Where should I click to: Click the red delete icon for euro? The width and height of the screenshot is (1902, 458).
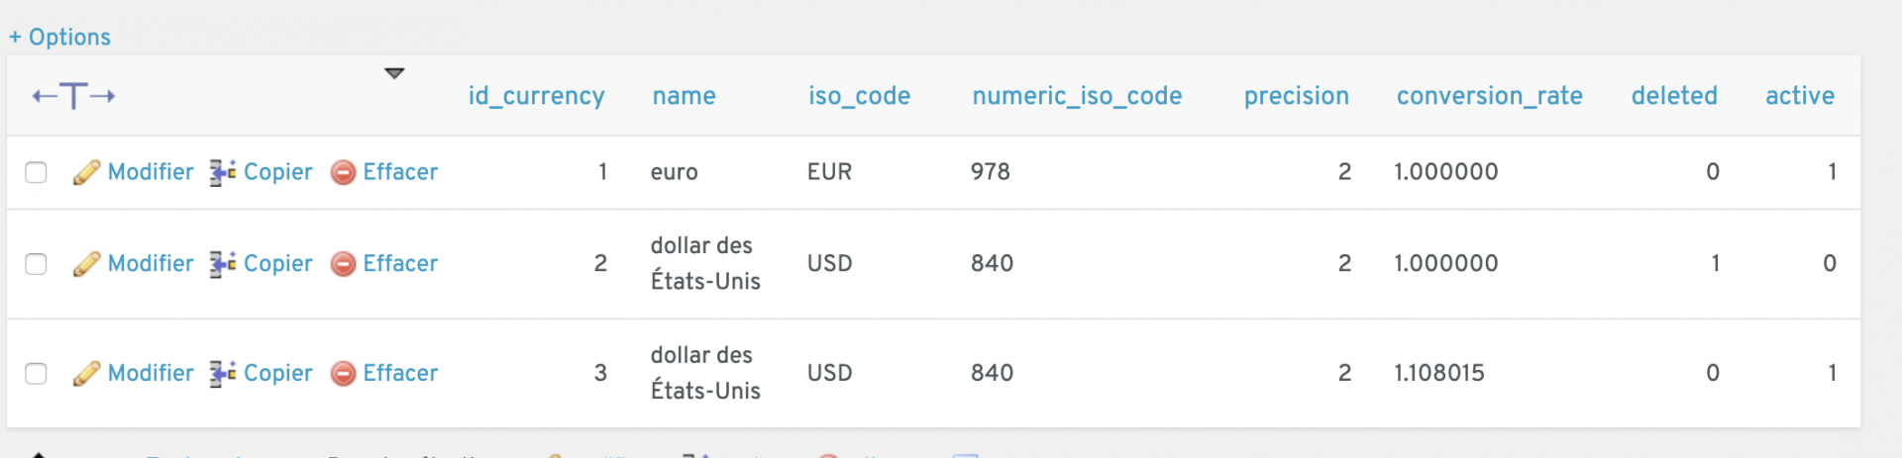(x=343, y=172)
